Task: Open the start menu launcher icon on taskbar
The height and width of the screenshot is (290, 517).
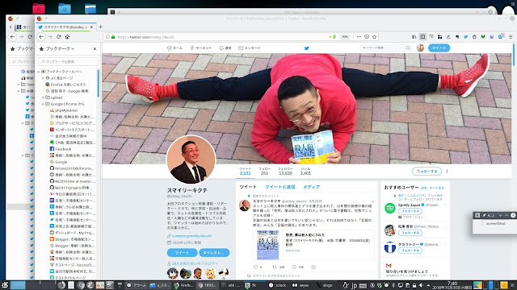Action: tap(5, 285)
